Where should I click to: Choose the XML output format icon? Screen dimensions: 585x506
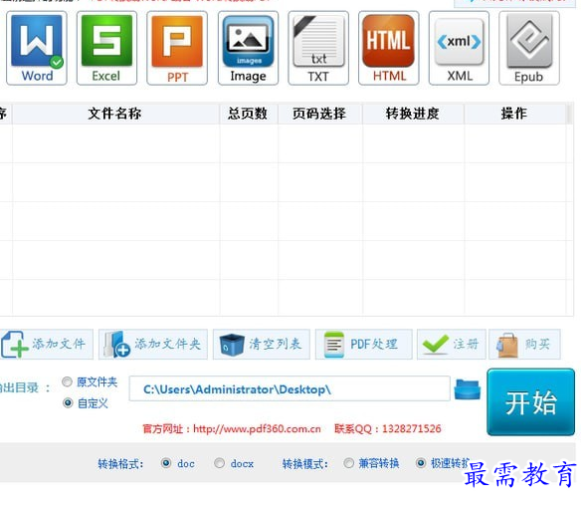click(459, 48)
